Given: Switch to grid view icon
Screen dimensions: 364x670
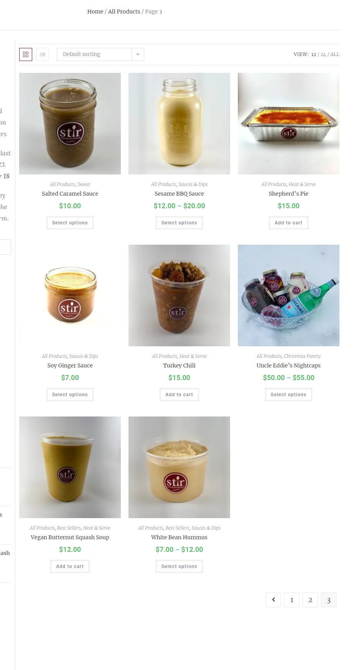Looking at the screenshot, I should pyautogui.click(x=26, y=54).
